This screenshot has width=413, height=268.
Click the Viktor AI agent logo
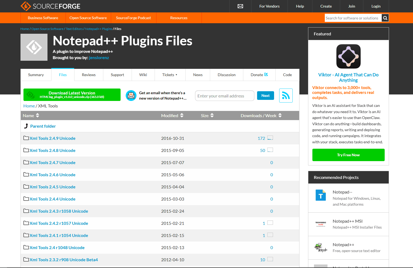tap(348, 56)
